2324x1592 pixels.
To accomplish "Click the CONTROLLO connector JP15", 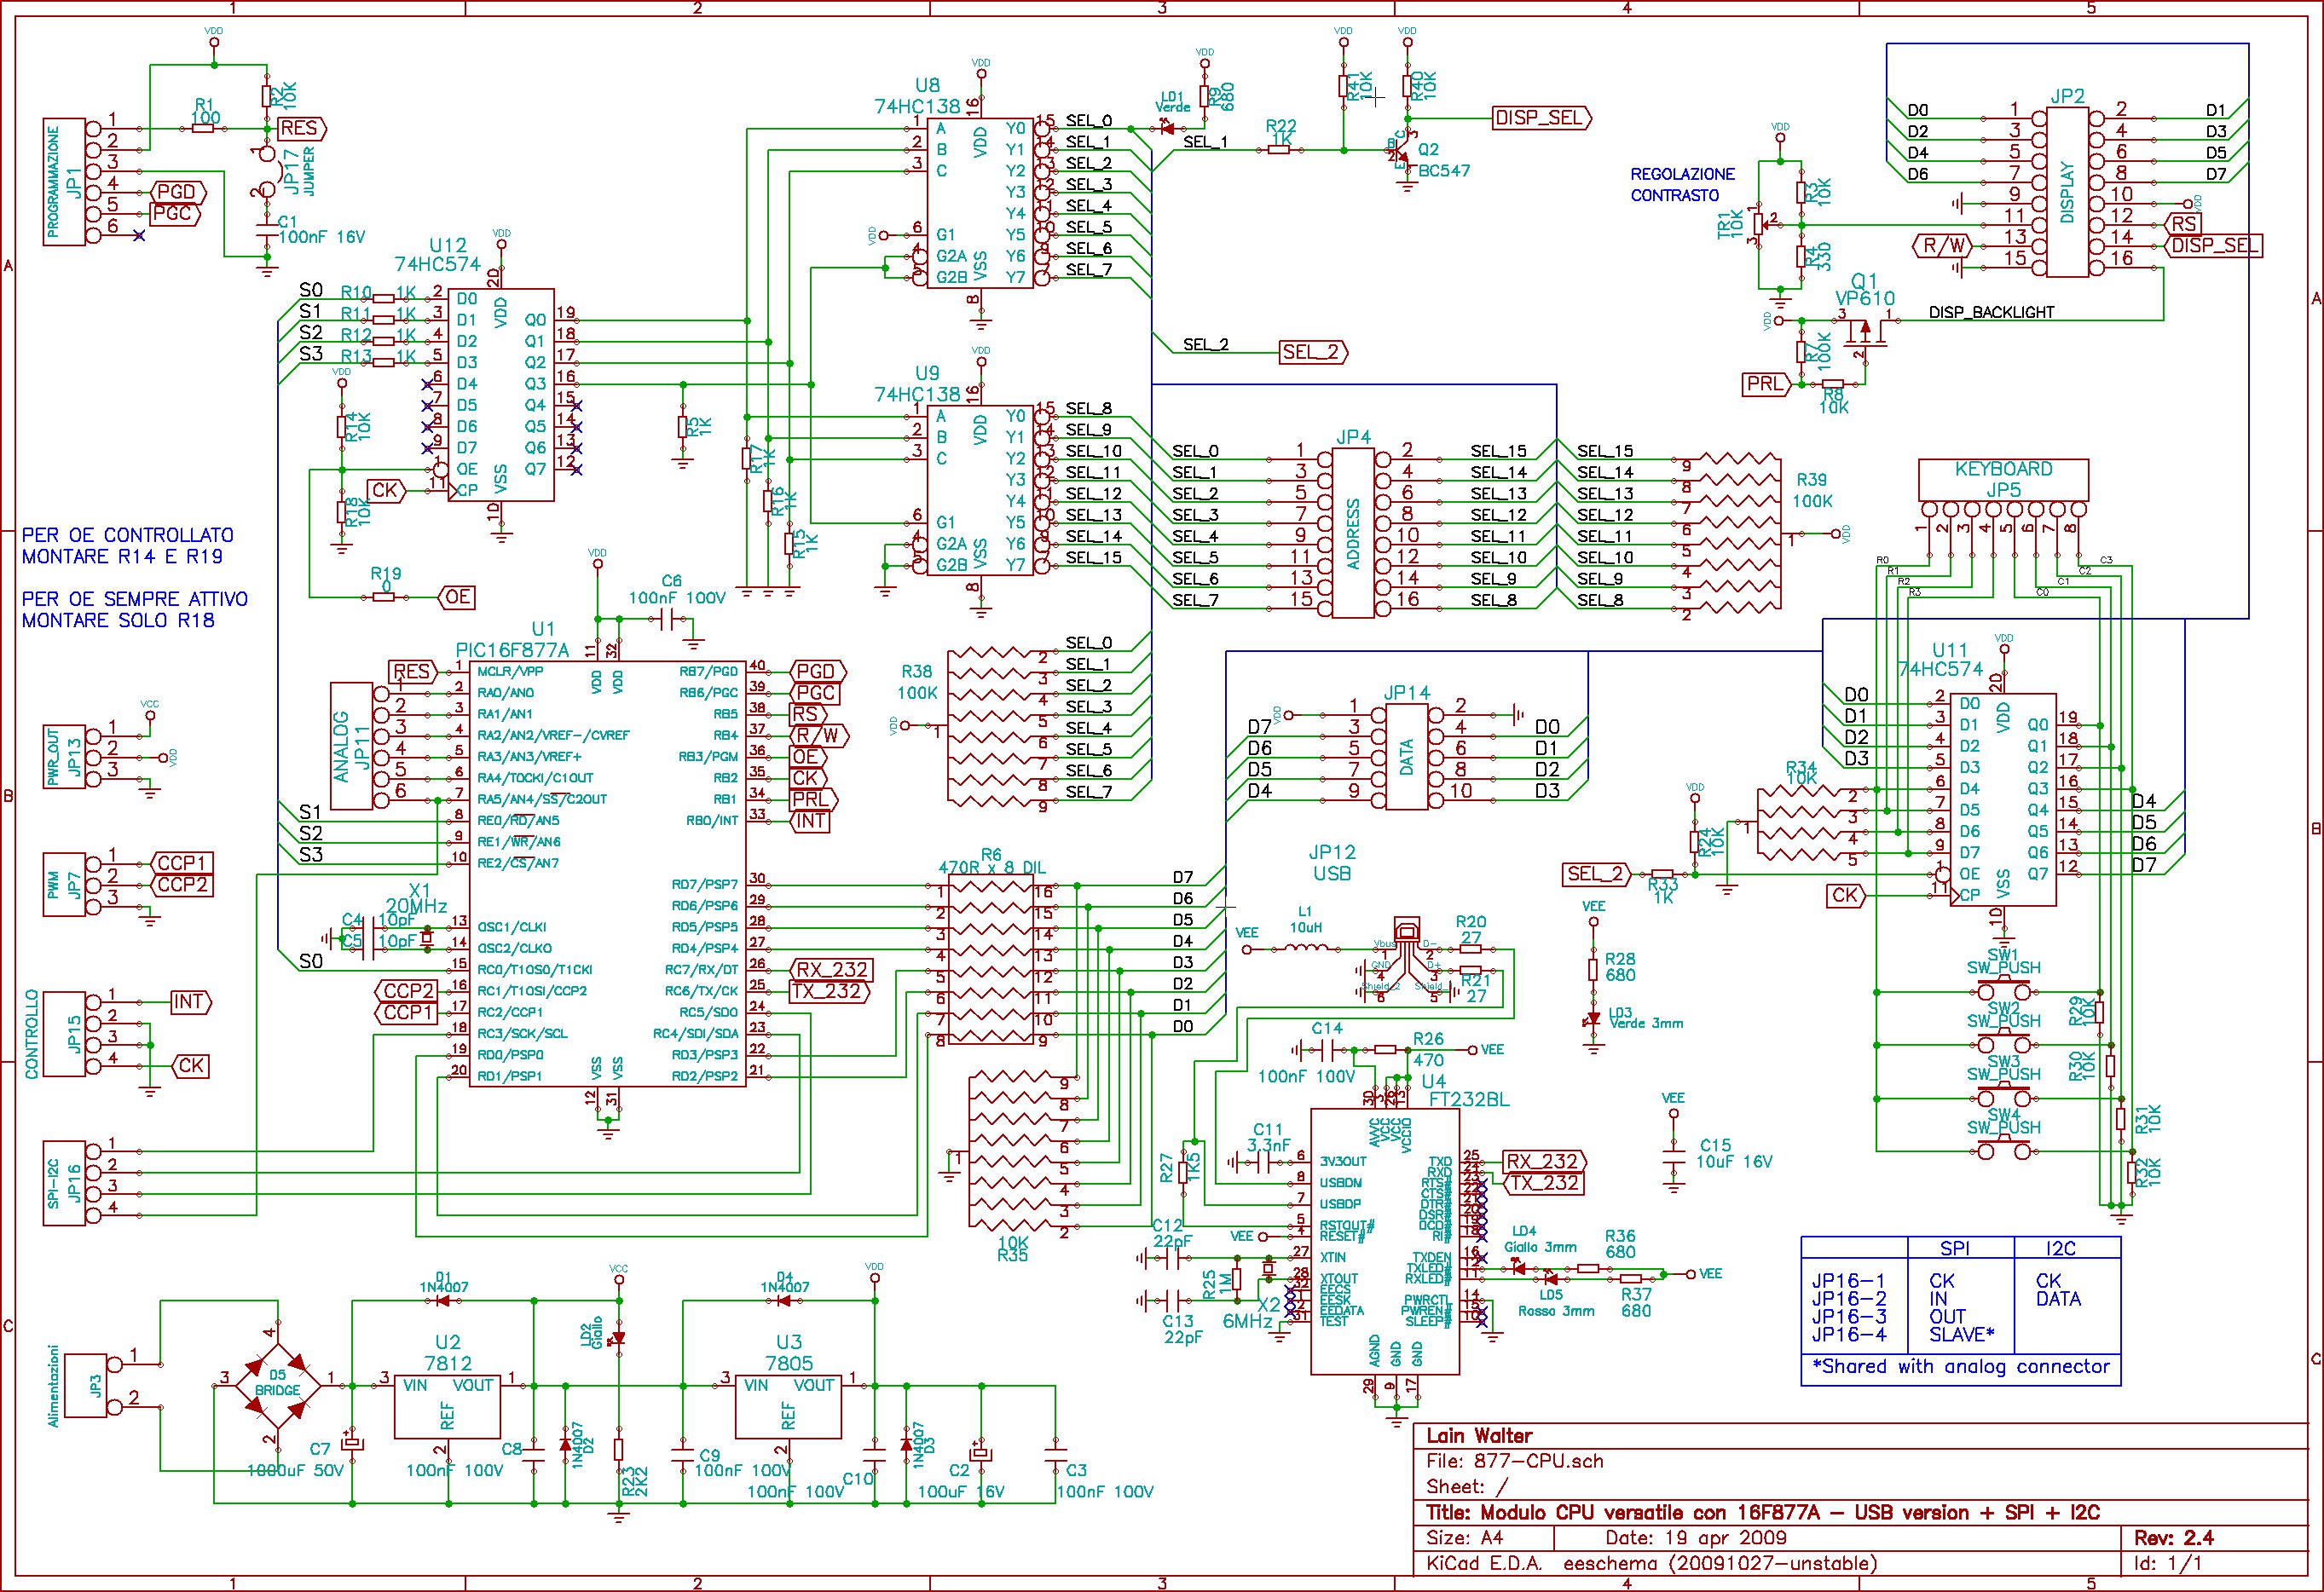I will coord(65,1035).
